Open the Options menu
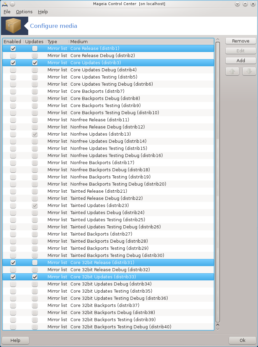Viewport: 258px width, 347px height. click(x=24, y=12)
